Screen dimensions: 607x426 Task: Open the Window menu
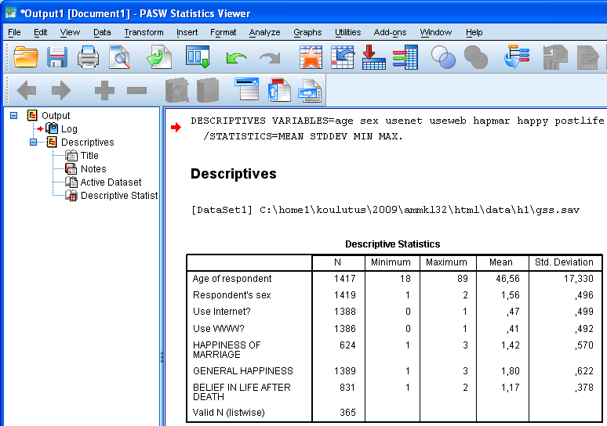(436, 32)
